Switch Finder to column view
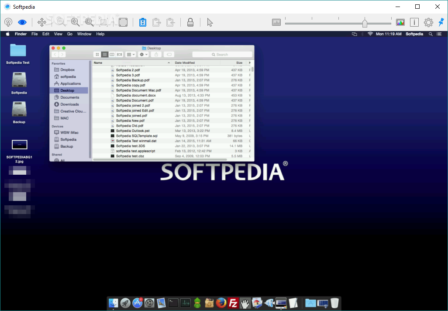This screenshot has height=311, width=448. coord(112,54)
